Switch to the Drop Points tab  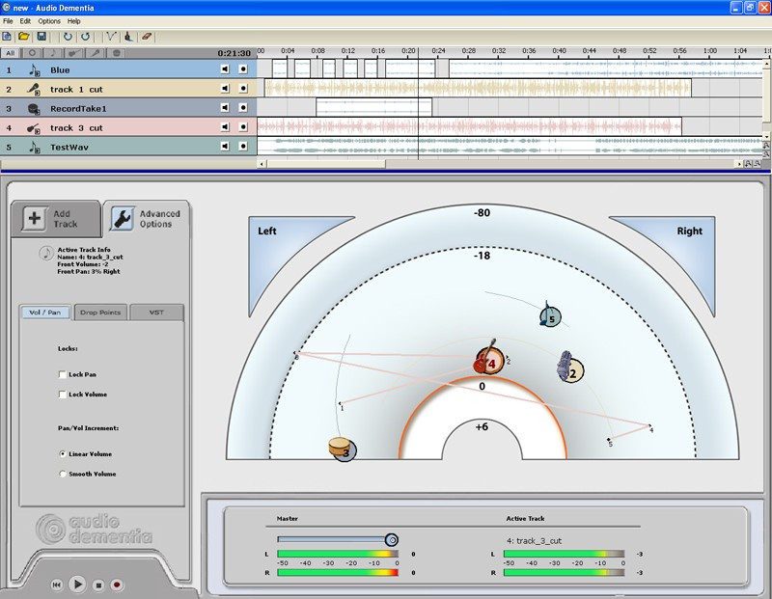tap(100, 313)
